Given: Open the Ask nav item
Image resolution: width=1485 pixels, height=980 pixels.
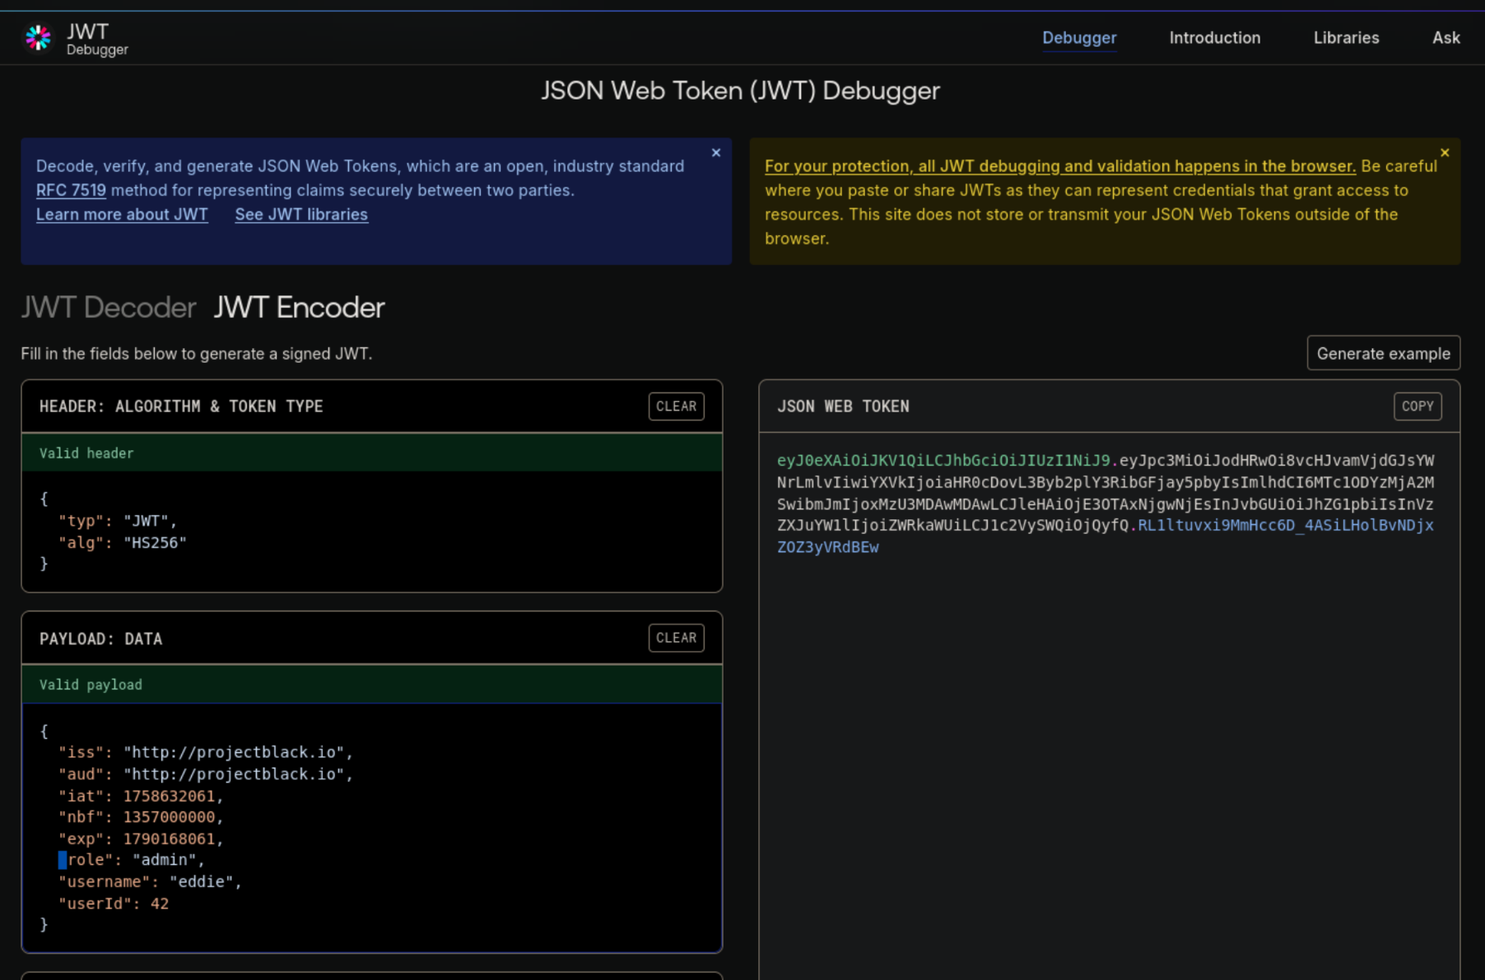Looking at the screenshot, I should [x=1445, y=38].
